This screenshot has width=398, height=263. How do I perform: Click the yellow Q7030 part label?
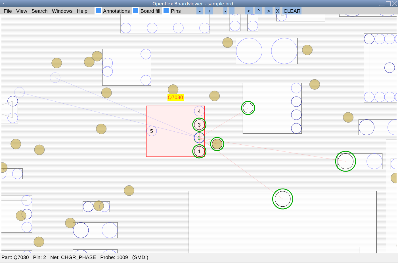point(175,97)
